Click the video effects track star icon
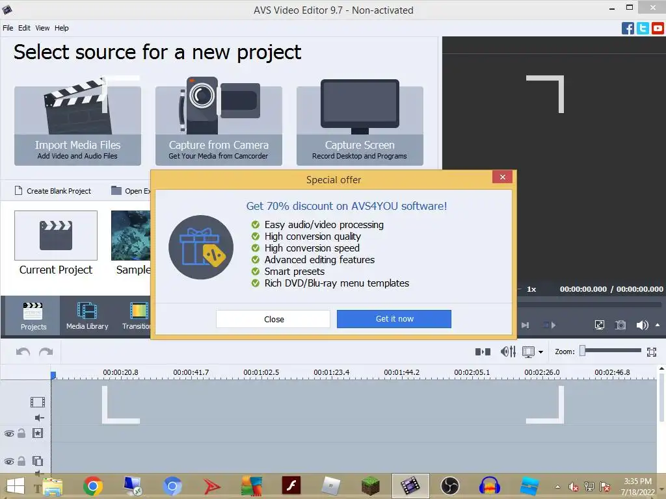The height and width of the screenshot is (499, 666). [37, 433]
